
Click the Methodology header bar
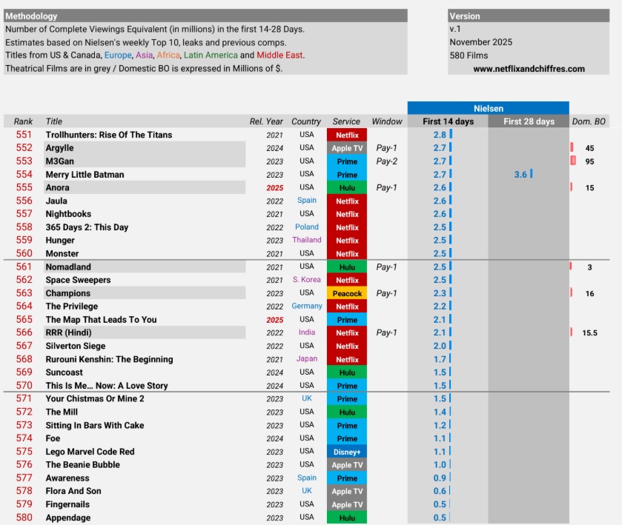pyautogui.click(x=205, y=16)
